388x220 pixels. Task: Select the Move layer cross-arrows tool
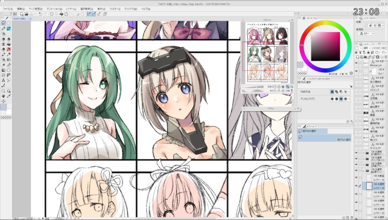click(x=3, y=101)
